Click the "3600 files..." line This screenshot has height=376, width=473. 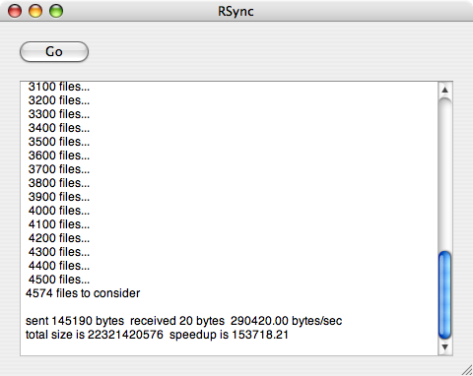(x=59, y=156)
